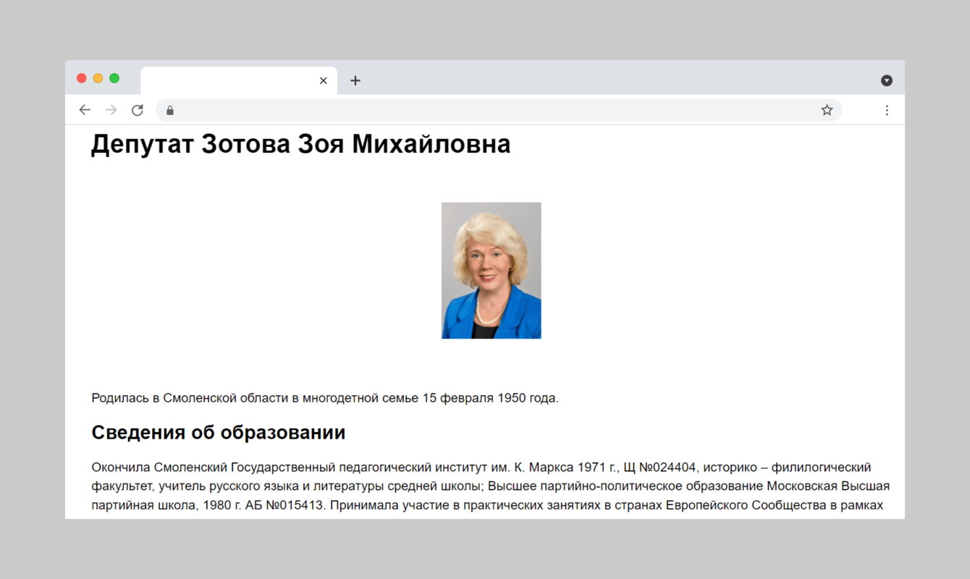Click the forward navigation arrow
970x579 pixels.
(111, 109)
